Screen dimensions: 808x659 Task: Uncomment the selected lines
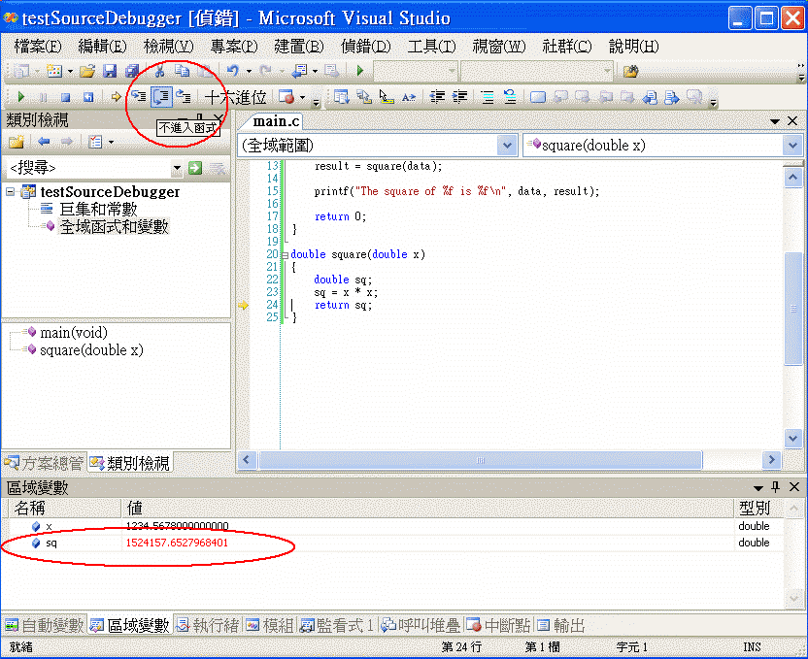510,97
